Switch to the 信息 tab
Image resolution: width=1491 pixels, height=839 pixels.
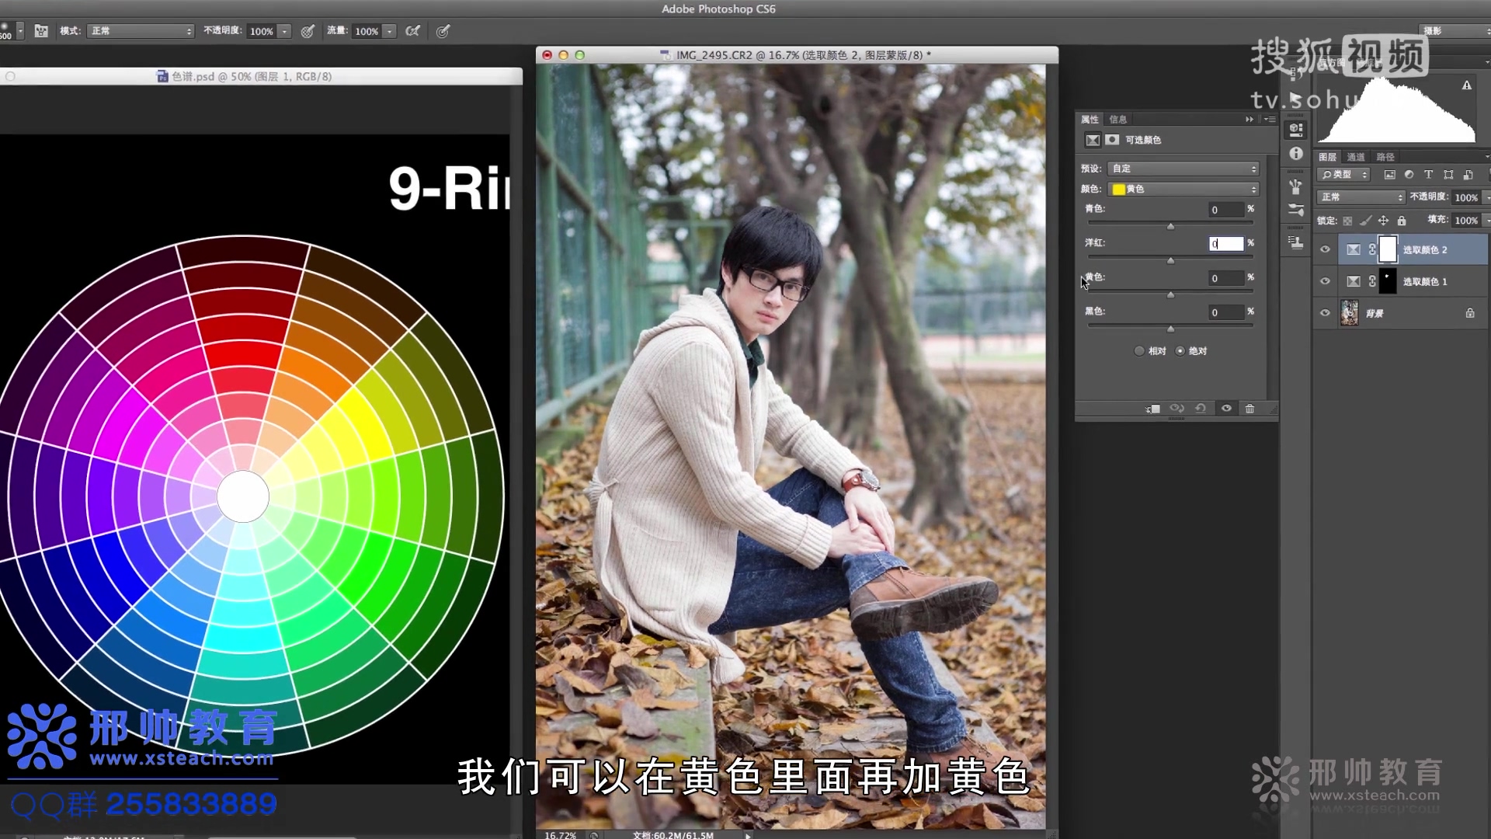[1117, 120]
